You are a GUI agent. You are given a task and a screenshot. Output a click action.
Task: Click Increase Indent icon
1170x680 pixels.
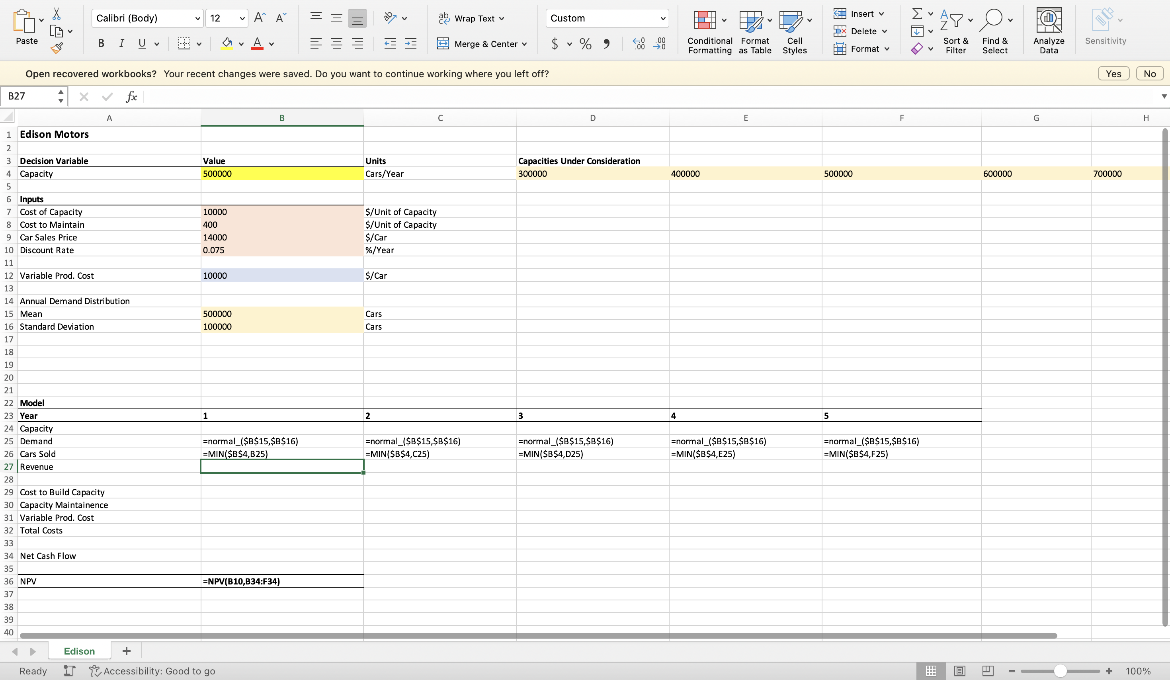tap(411, 44)
